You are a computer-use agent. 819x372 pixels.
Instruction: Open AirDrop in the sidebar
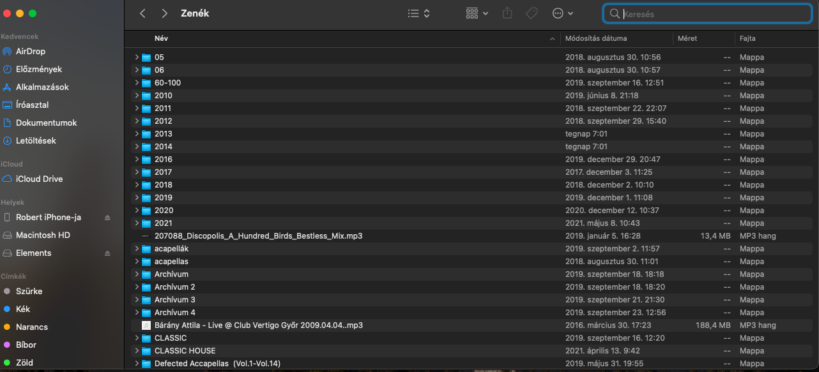[31, 51]
